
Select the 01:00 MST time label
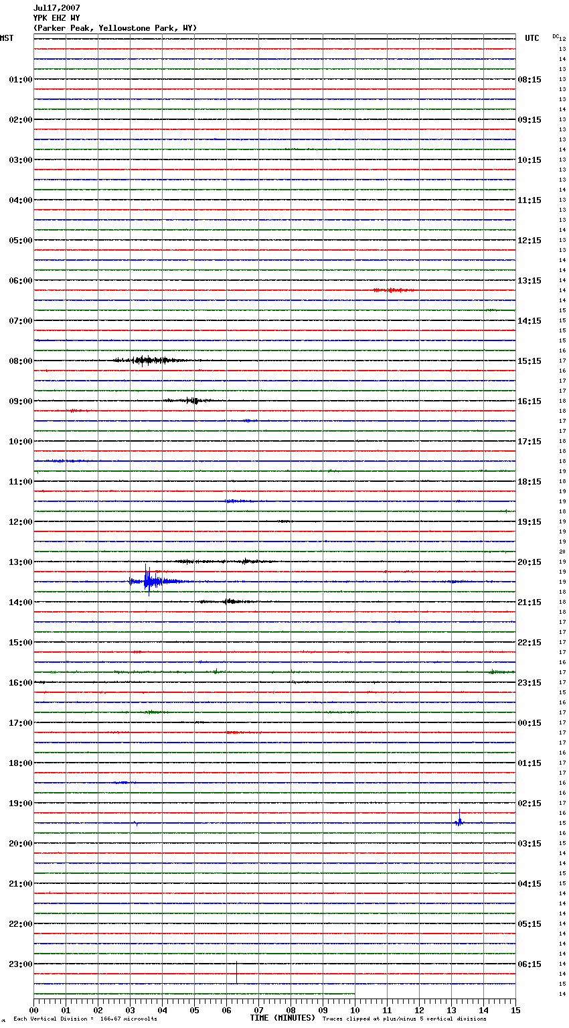21,80
